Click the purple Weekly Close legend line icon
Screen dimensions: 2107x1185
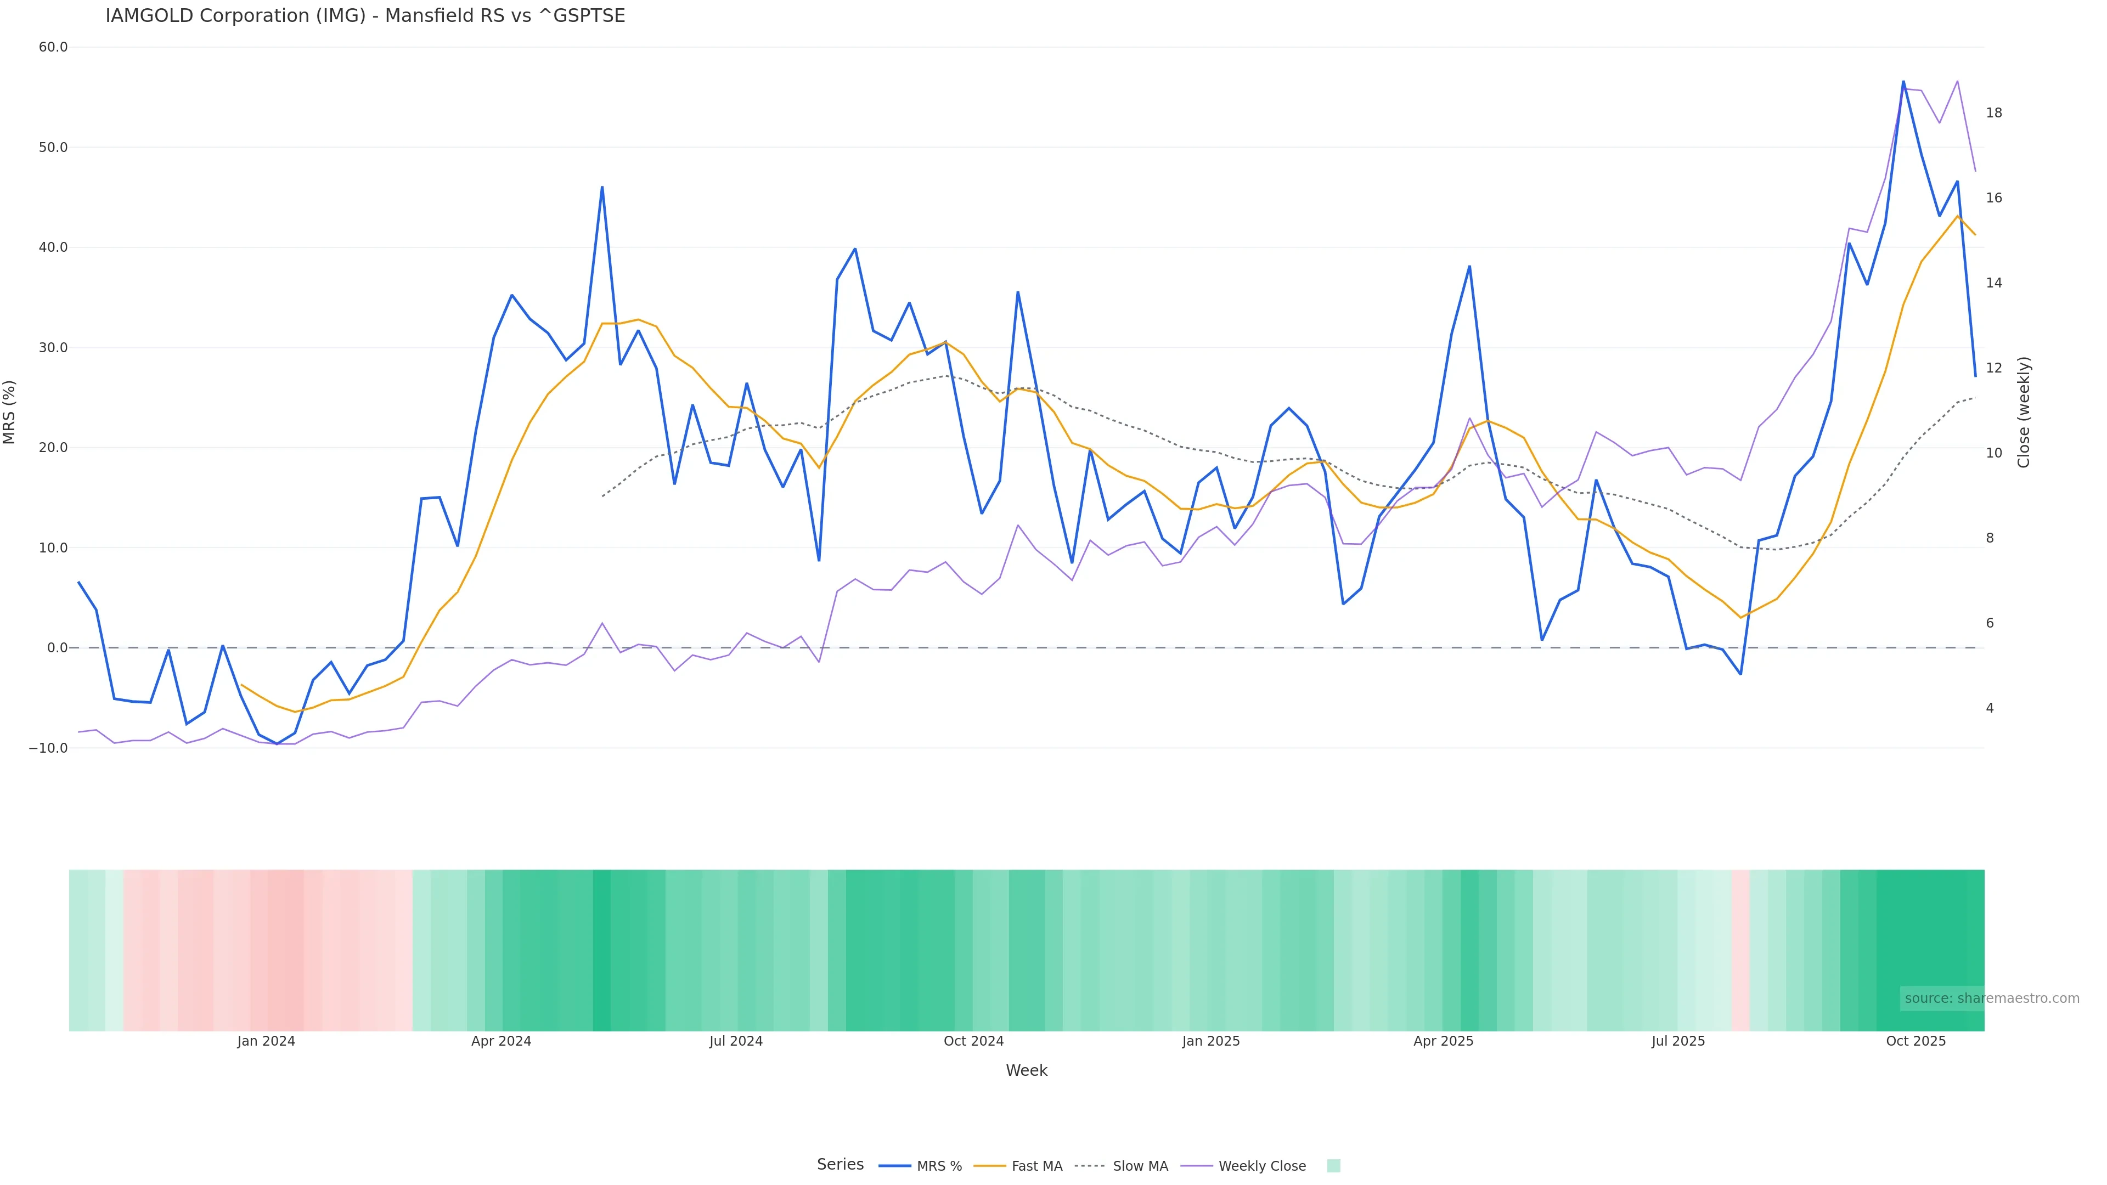pyautogui.click(x=1197, y=1166)
